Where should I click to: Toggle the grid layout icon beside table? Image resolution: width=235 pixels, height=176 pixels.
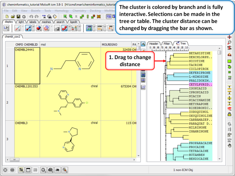click(x=143, y=80)
